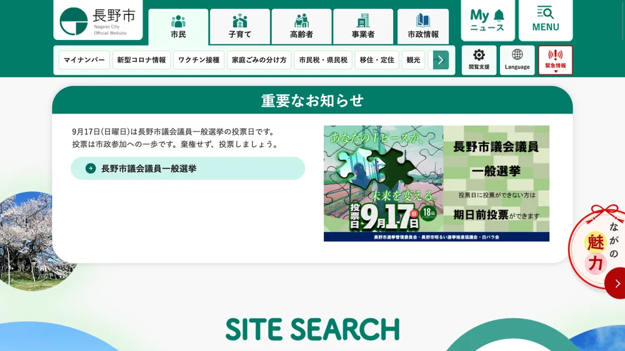Open My ニュース notifications
625x351 pixels.
tap(487, 21)
